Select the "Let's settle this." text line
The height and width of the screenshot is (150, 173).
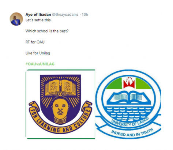point(38,20)
